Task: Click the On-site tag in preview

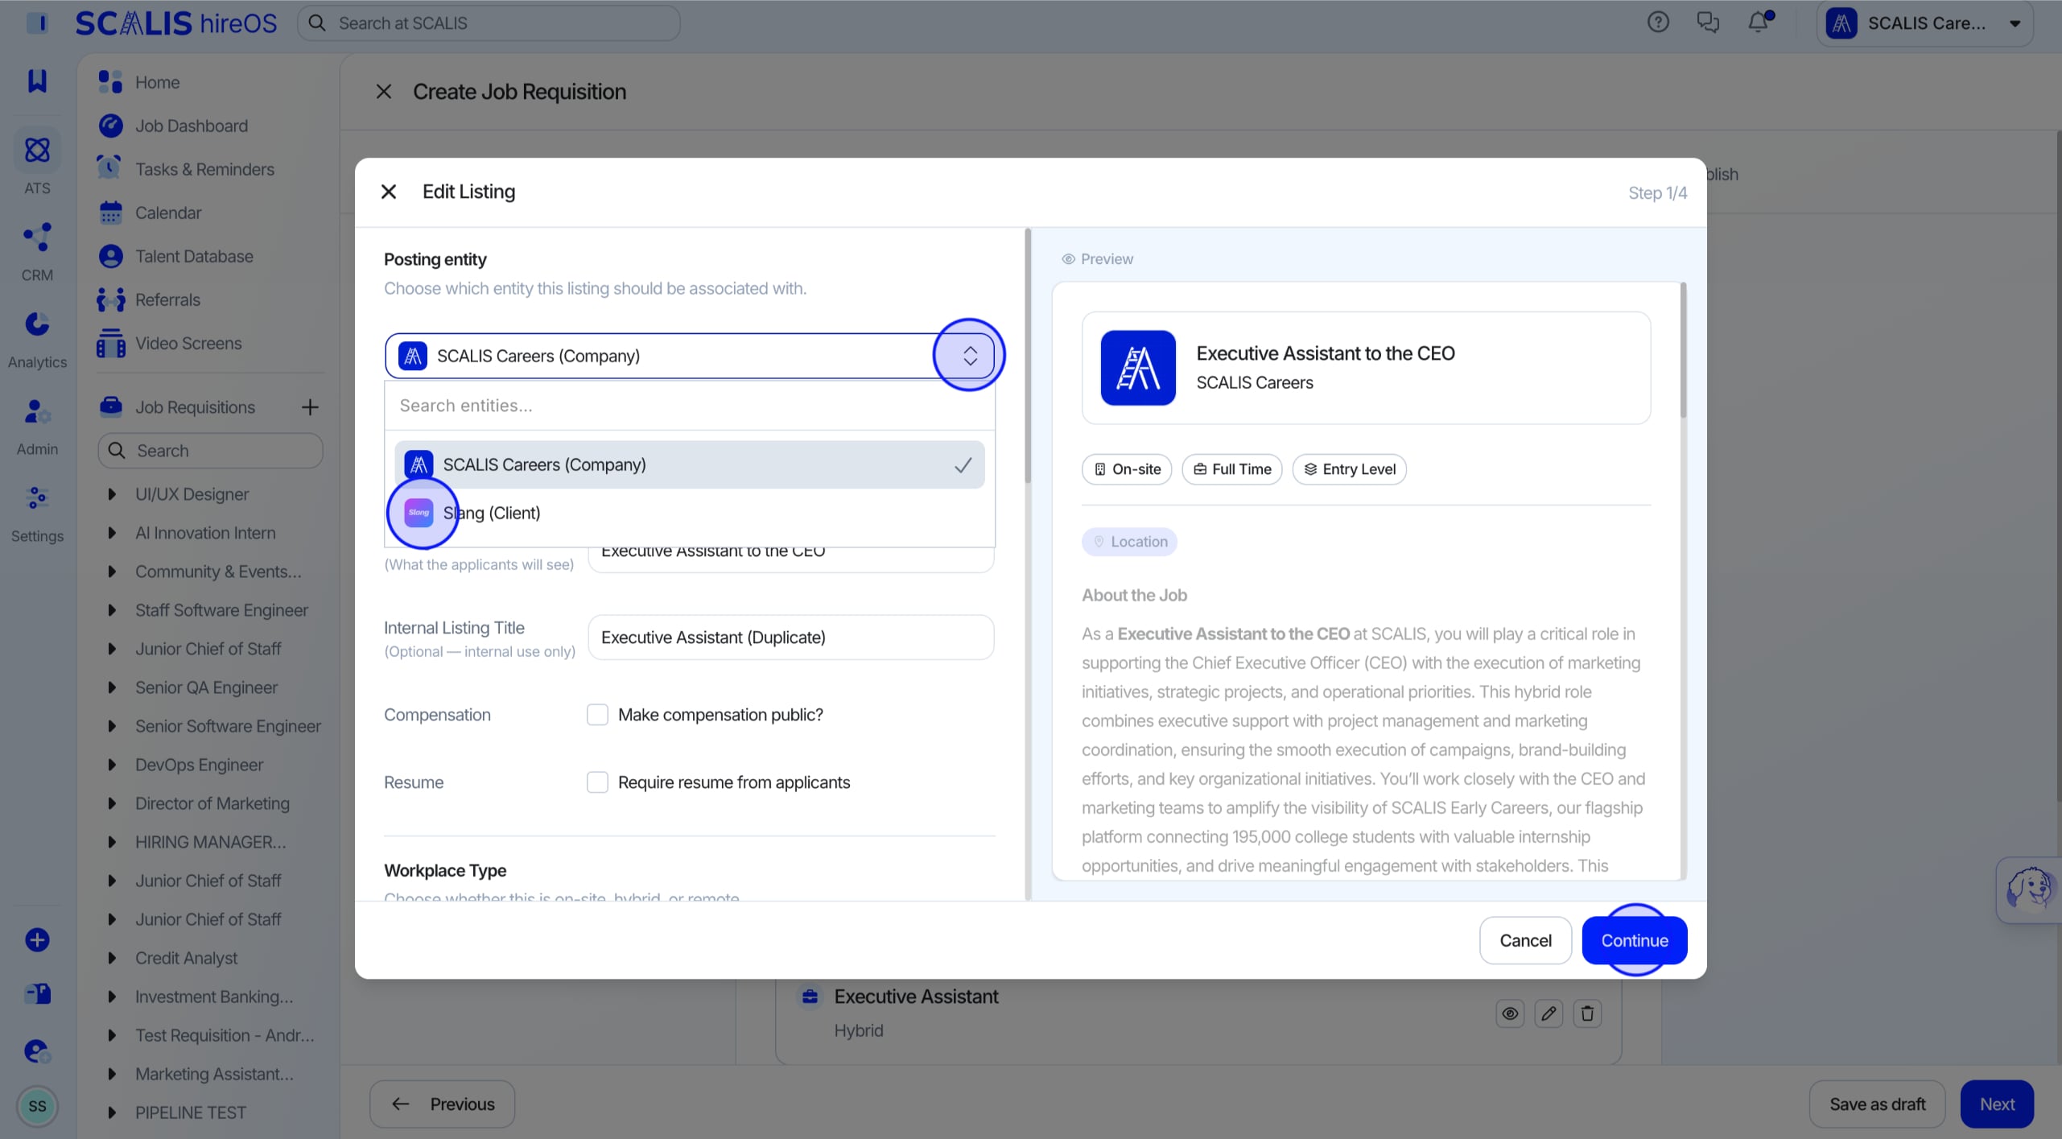Action: pyautogui.click(x=1127, y=469)
